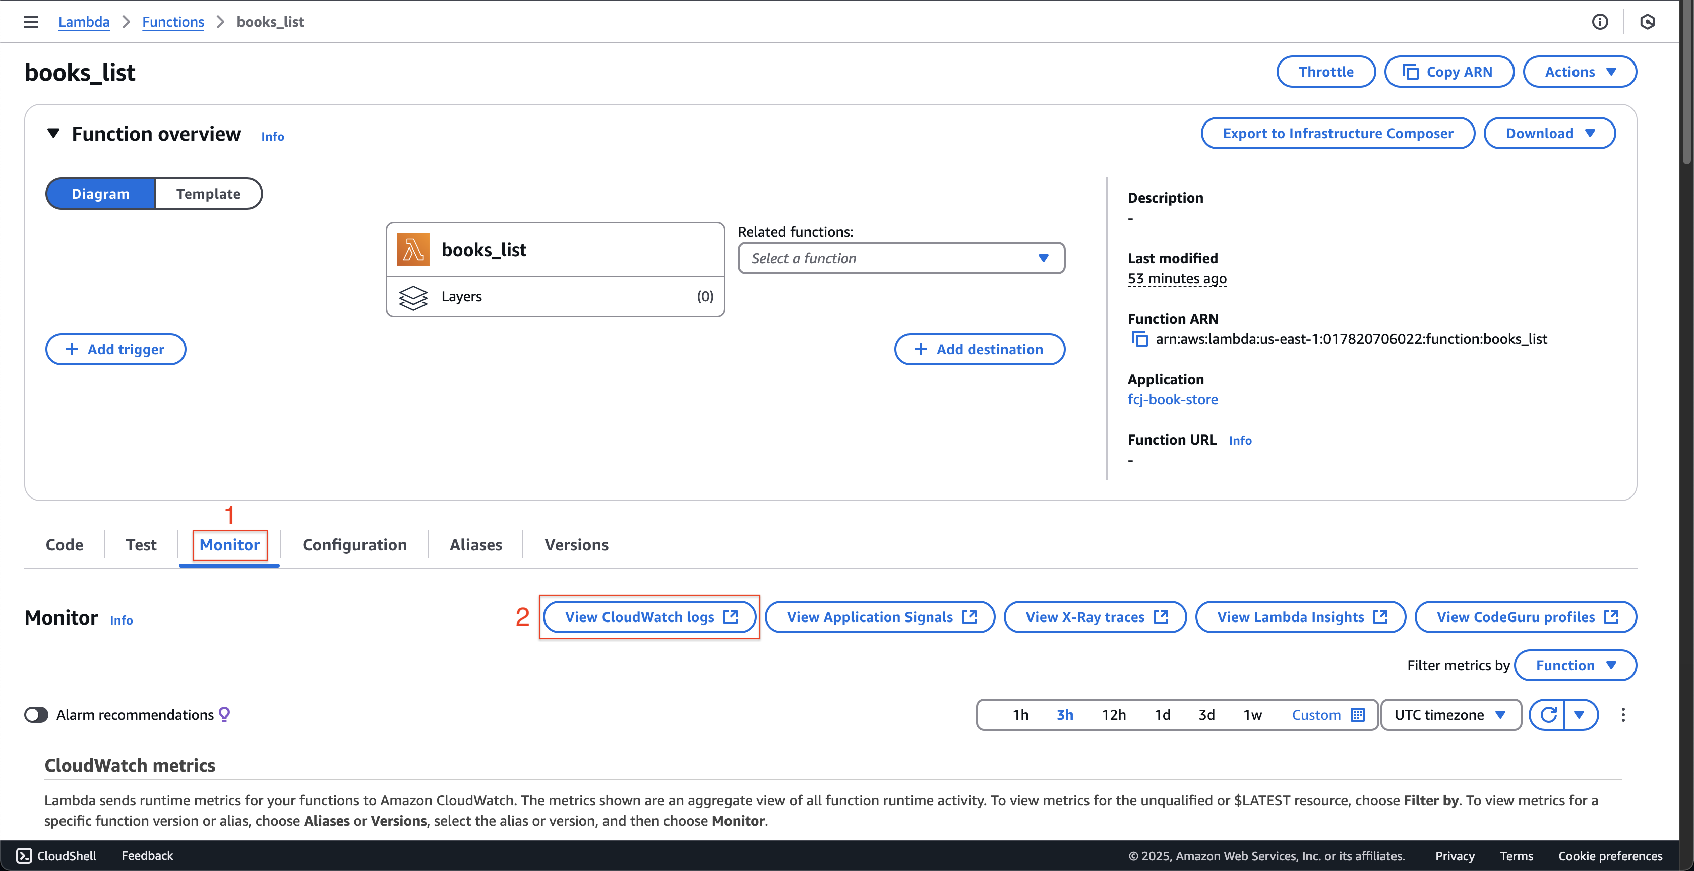Select the 3d time range
This screenshot has width=1694, height=871.
[x=1206, y=715]
